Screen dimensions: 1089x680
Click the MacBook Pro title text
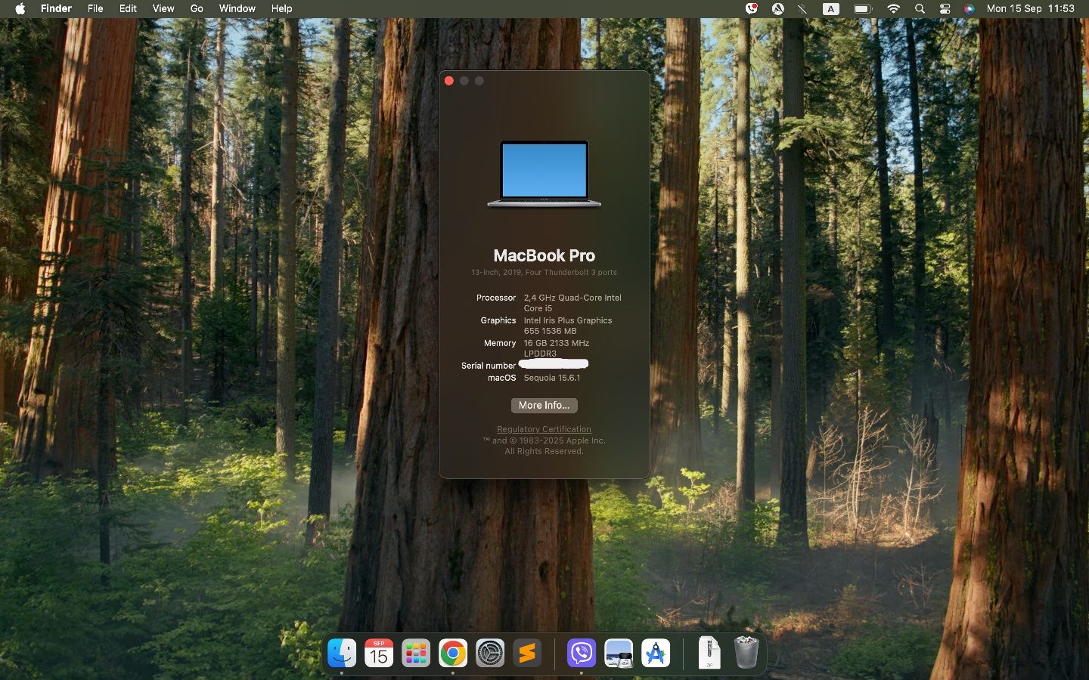pyautogui.click(x=544, y=255)
